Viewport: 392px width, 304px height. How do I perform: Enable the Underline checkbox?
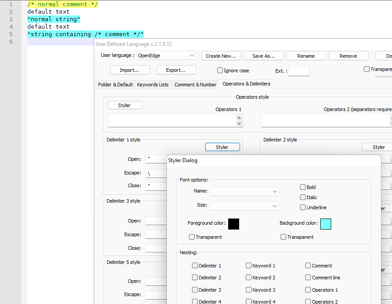tap(303, 208)
